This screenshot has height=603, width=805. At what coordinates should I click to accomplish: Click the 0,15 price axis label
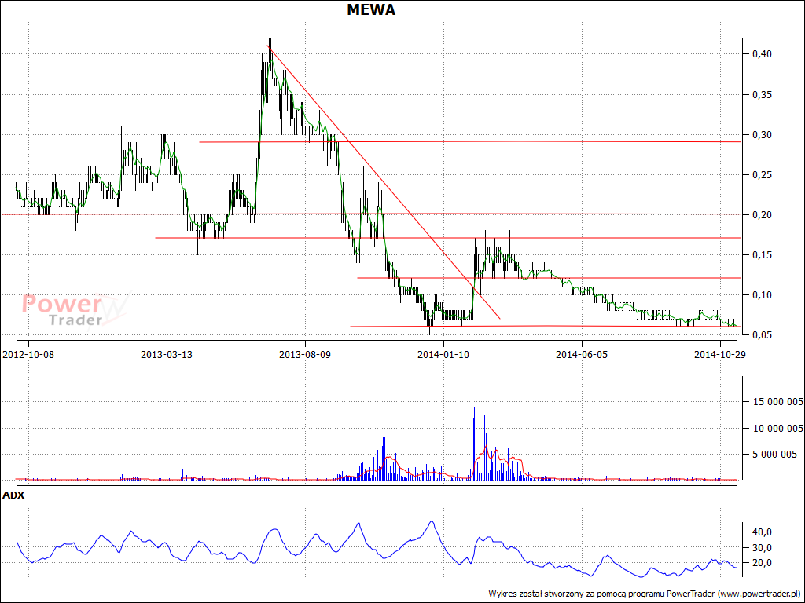point(763,255)
